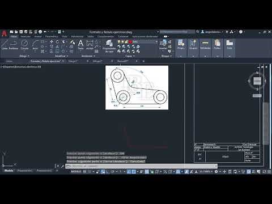Expand the Dibujo panel

[x=24, y=56]
